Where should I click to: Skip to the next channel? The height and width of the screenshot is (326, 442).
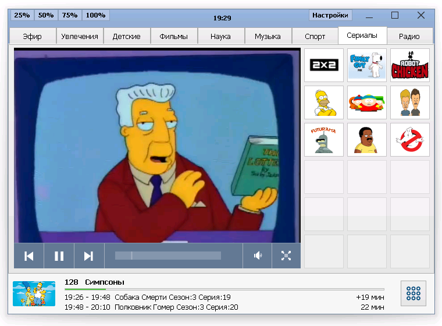pyautogui.click(x=89, y=256)
